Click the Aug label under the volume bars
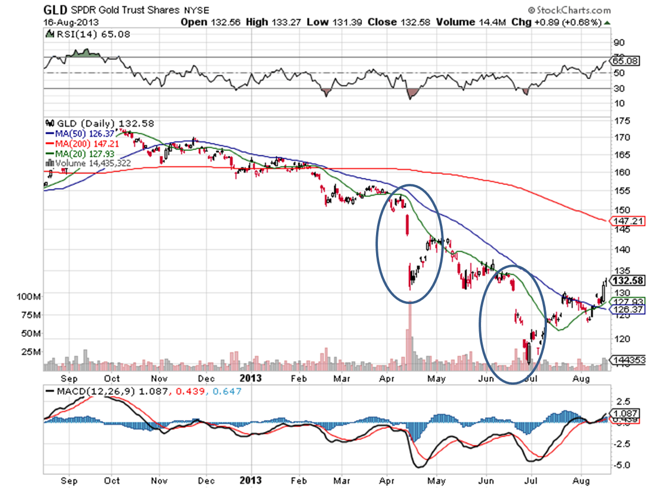Viewport: 646px width, 489px height. click(581, 379)
